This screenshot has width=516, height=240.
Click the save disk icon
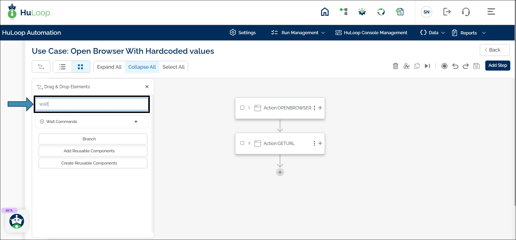(x=476, y=66)
